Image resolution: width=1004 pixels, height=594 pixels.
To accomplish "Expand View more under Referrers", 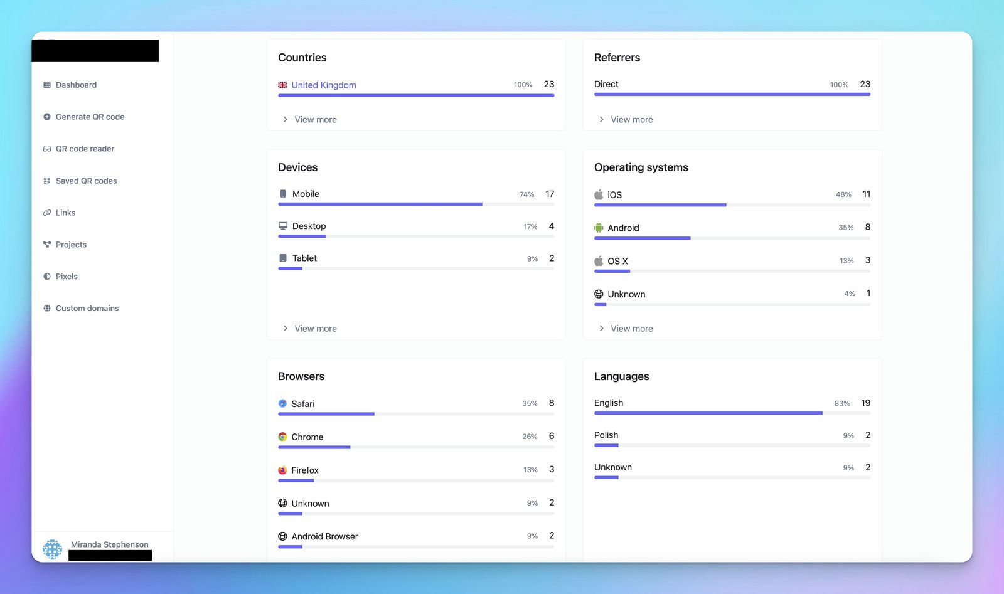I will click(631, 119).
